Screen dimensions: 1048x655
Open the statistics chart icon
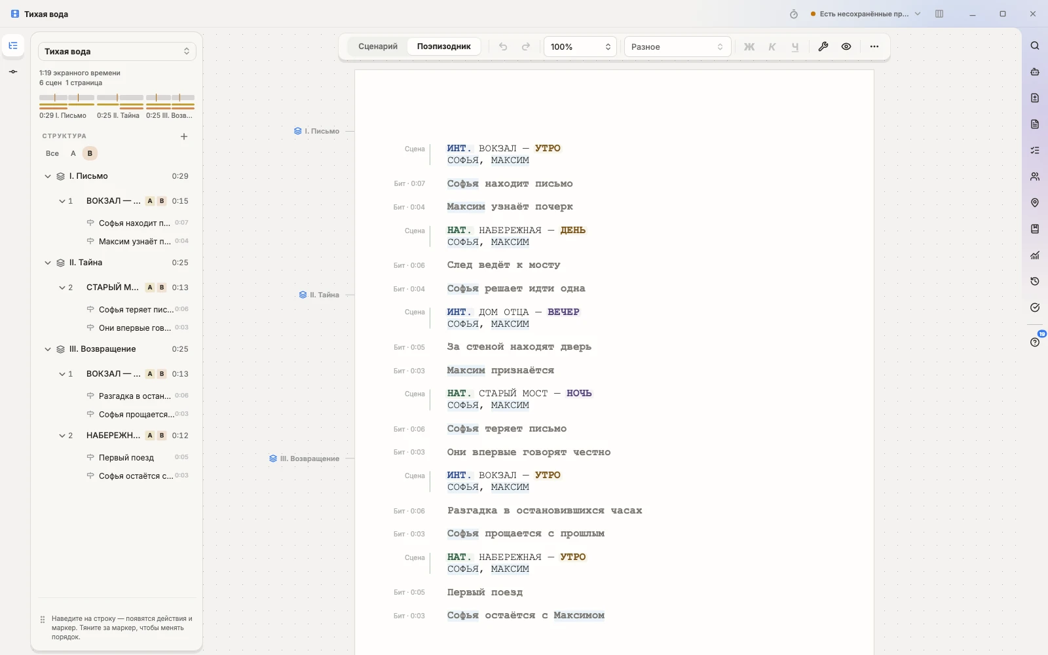pos(1035,255)
